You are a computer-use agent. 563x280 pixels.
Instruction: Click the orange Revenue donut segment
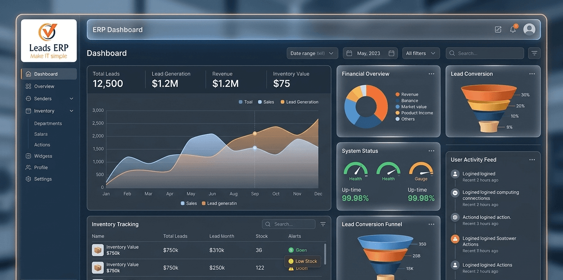(379, 103)
